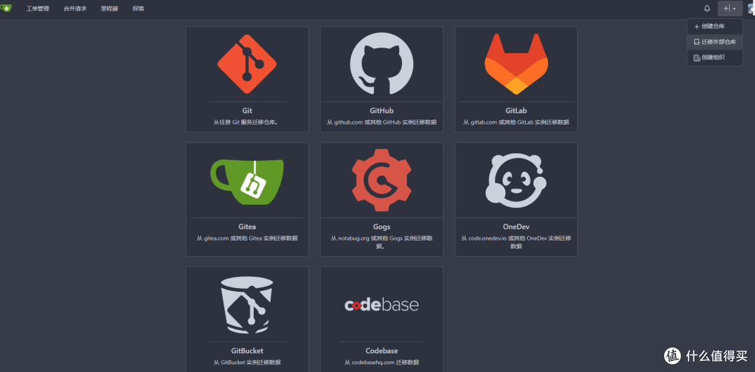Toggle the plus create dropdown
The height and width of the screenshot is (372, 755).
(729, 8)
